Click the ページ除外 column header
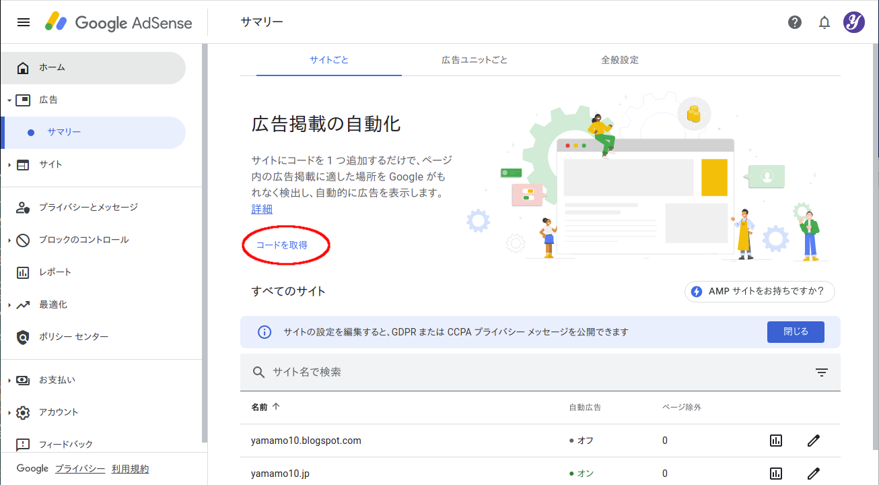The width and height of the screenshot is (879, 485). pos(682,408)
